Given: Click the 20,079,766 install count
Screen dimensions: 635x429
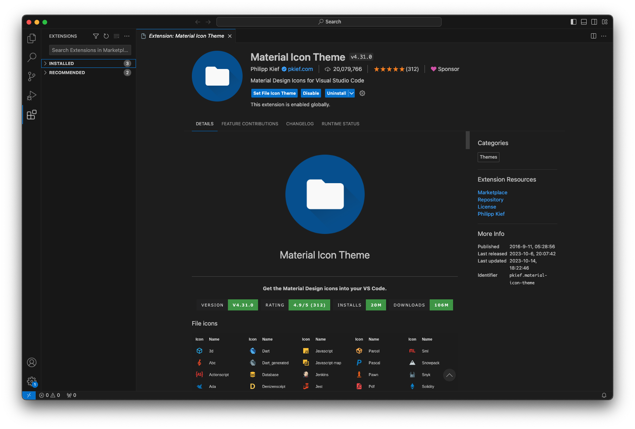Looking at the screenshot, I should (343, 69).
